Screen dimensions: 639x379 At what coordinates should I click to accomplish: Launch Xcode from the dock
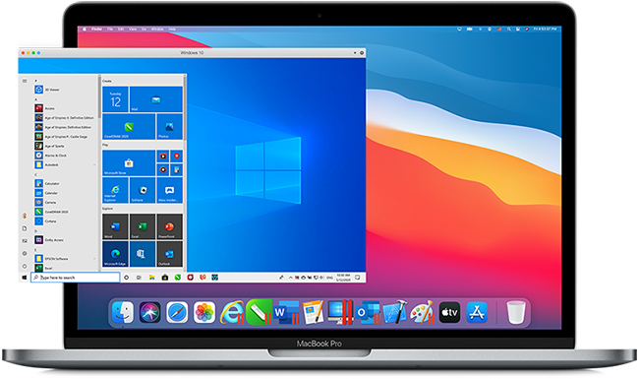pyautogui.click(x=395, y=312)
